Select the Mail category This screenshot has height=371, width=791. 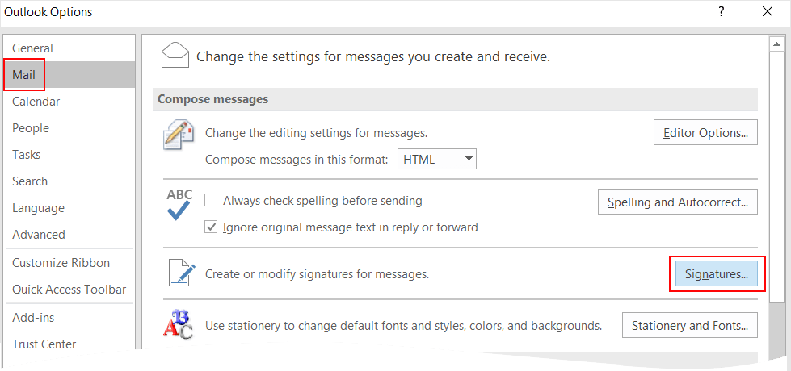tap(24, 75)
